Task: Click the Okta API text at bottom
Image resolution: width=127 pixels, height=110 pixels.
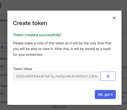Action: [59, 107]
